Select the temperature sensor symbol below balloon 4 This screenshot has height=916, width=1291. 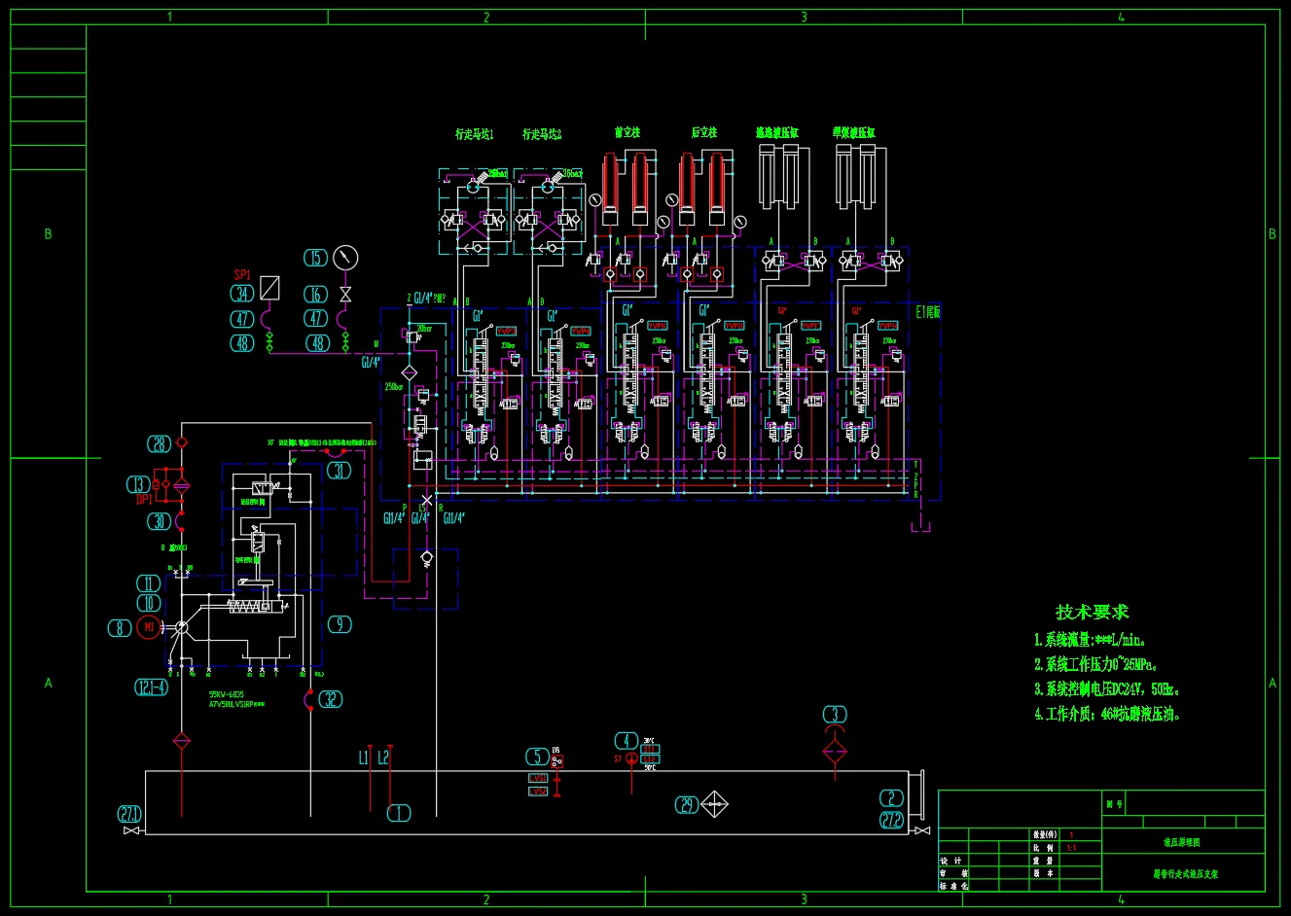coord(629,758)
